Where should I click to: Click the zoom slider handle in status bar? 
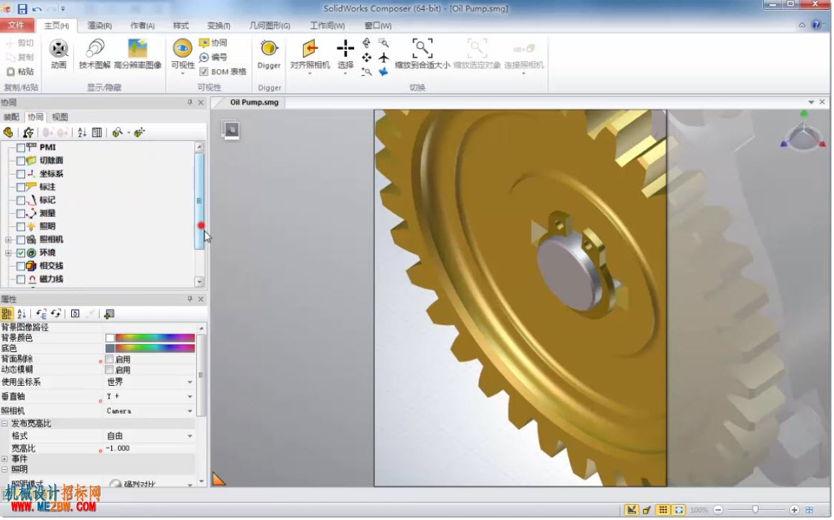pyautogui.click(x=755, y=510)
